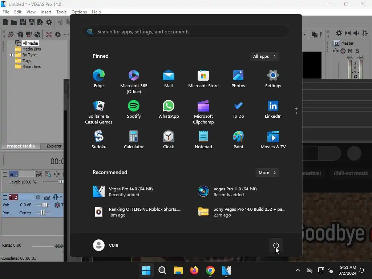
Task: Click red X remove media icon
Action: [49, 35]
